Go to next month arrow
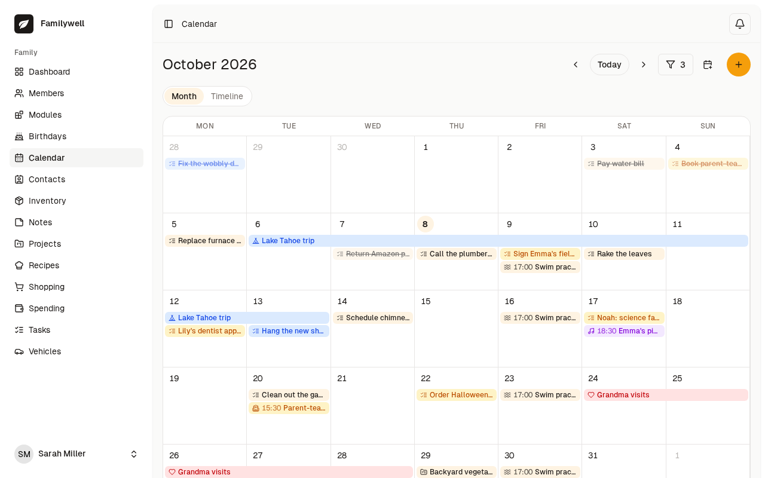Screen dimensions: 765x478 pyautogui.click(x=644, y=65)
